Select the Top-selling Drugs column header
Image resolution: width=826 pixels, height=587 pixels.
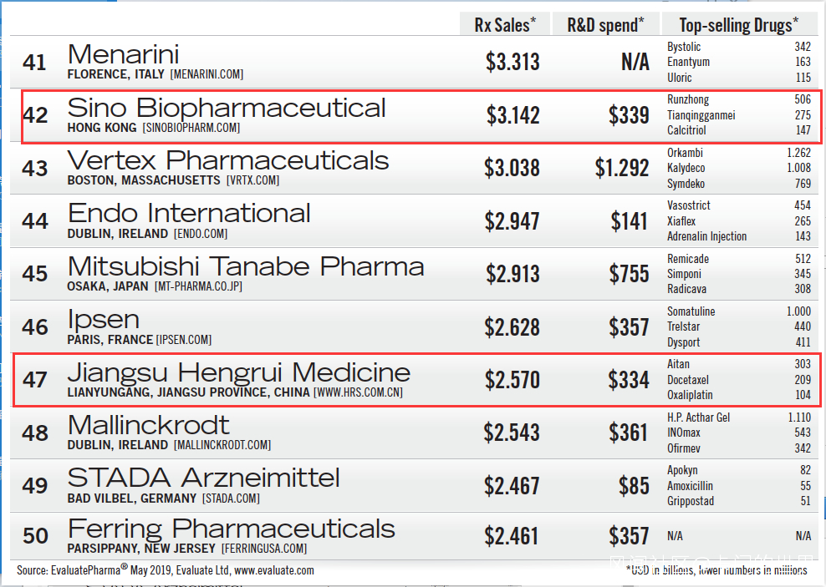pos(738,25)
